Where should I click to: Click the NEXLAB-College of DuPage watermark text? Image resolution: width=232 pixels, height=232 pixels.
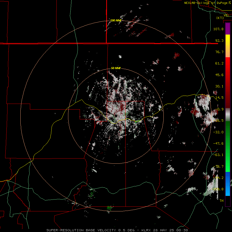click(207, 3)
